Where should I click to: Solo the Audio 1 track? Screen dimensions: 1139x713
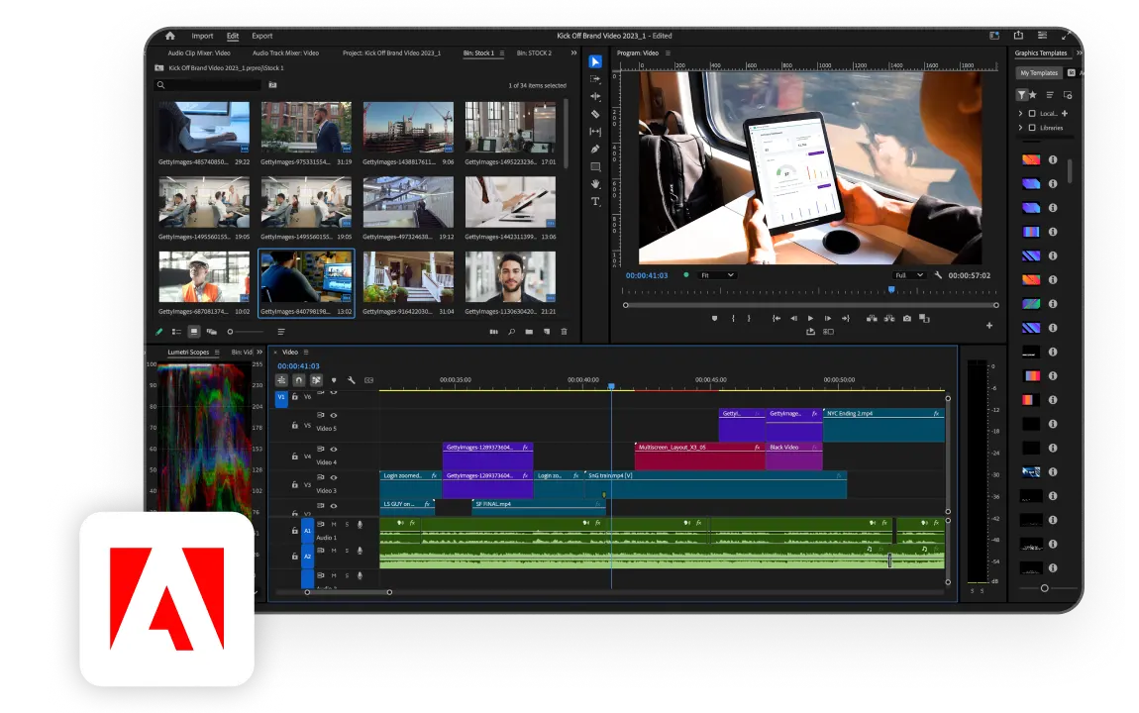(348, 524)
